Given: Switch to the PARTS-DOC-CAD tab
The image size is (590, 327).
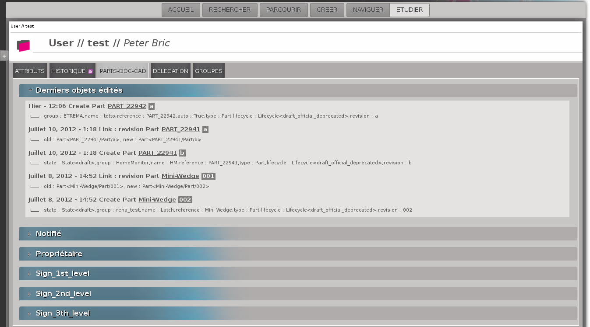Looking at the screenshot, I should coord(123,71).
